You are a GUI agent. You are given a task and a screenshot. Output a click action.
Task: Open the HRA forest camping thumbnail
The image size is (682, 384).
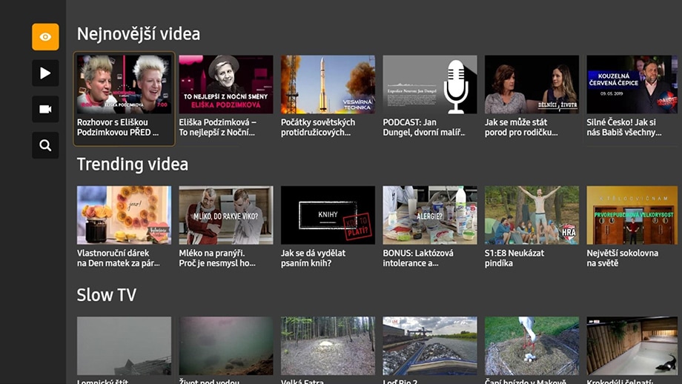coord(532,215)
